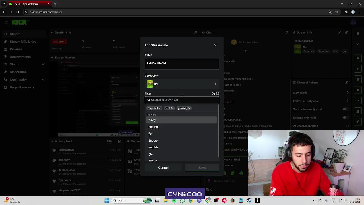Expand Slow mode options
Image resolution: width=364 pixels, height=205 pixels.
tap(348, 93)
